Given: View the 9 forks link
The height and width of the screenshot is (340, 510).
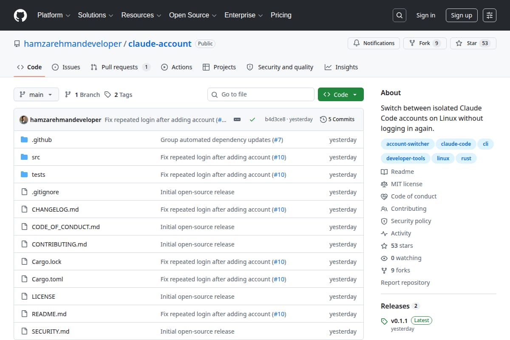Looking at the screenshot, I should pyautogui.click(x=396, y=270).
